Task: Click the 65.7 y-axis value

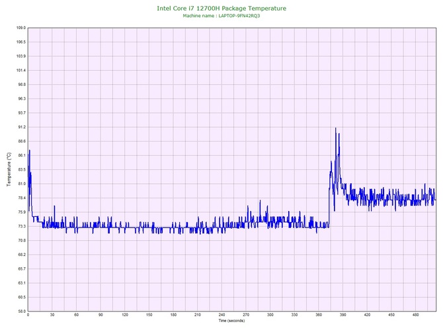Action: [x=21, y=269]
